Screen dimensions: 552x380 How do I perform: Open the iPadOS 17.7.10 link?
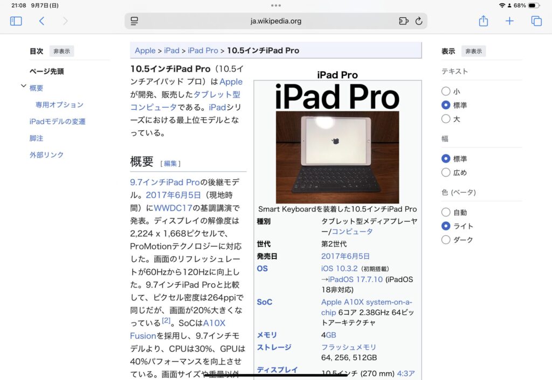click(355, 279)
